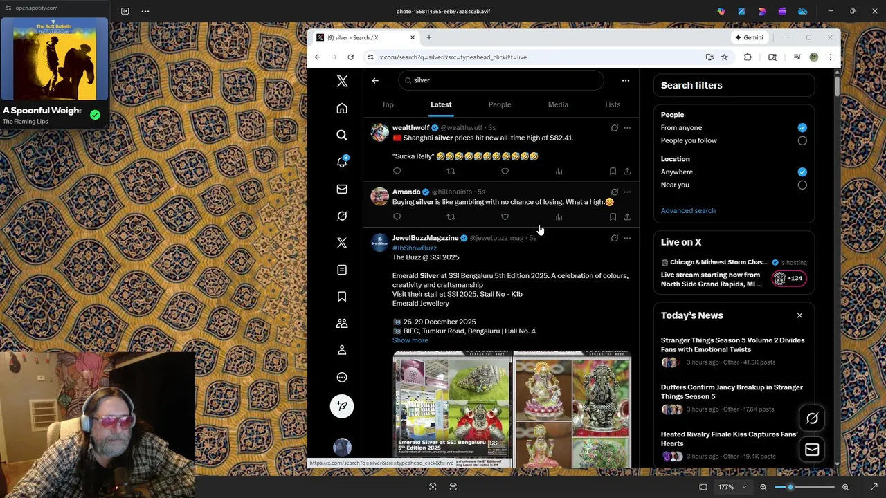Click the zoom out magnifier in the photo viewer
This screenshot has height=498, width=886.
[763, 488]
